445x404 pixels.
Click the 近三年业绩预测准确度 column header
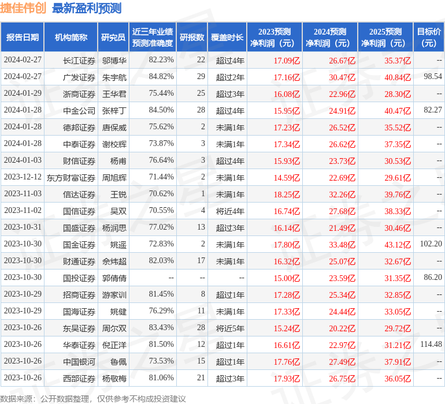pos(153,37)
